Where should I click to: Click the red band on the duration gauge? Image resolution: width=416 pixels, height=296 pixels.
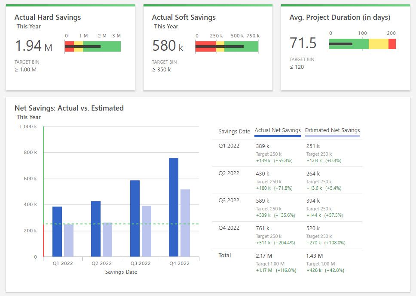[x=392, y=43]
